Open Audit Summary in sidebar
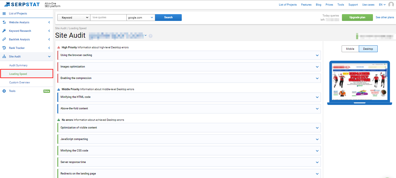This screenshot has width=396, height=178. pos(18,65)
